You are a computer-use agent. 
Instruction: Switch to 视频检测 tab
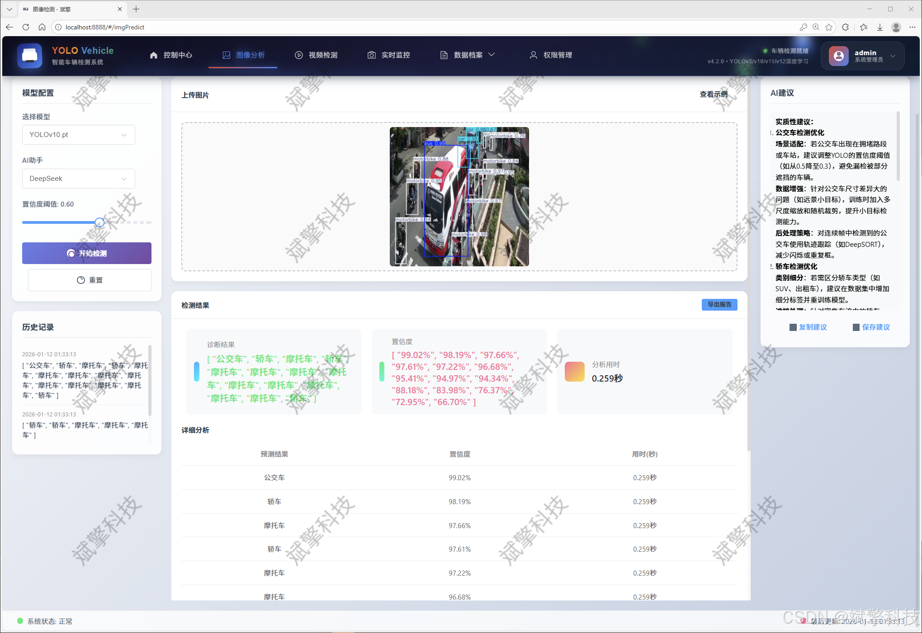316,55
